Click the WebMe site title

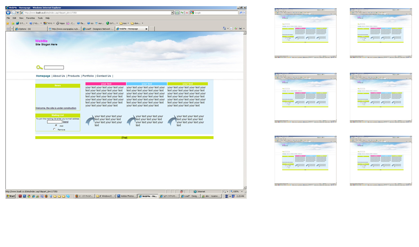coord(41,41)
